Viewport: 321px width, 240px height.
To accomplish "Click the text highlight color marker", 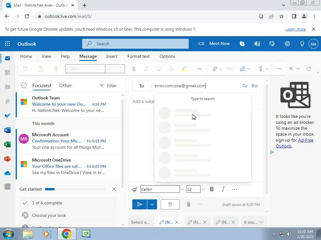I will [184, 69].
